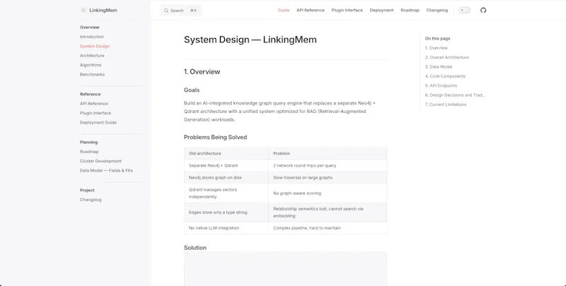
Task: Jump to 2. Overall Architecture in outline
Action: pyautogui.click(x=447, y=57)
